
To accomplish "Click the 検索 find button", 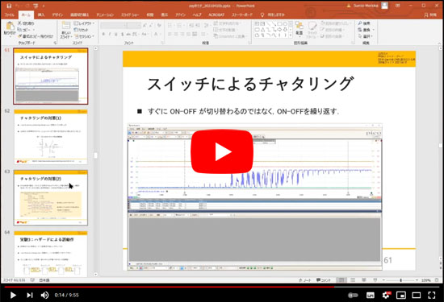I will click(364, 23).
